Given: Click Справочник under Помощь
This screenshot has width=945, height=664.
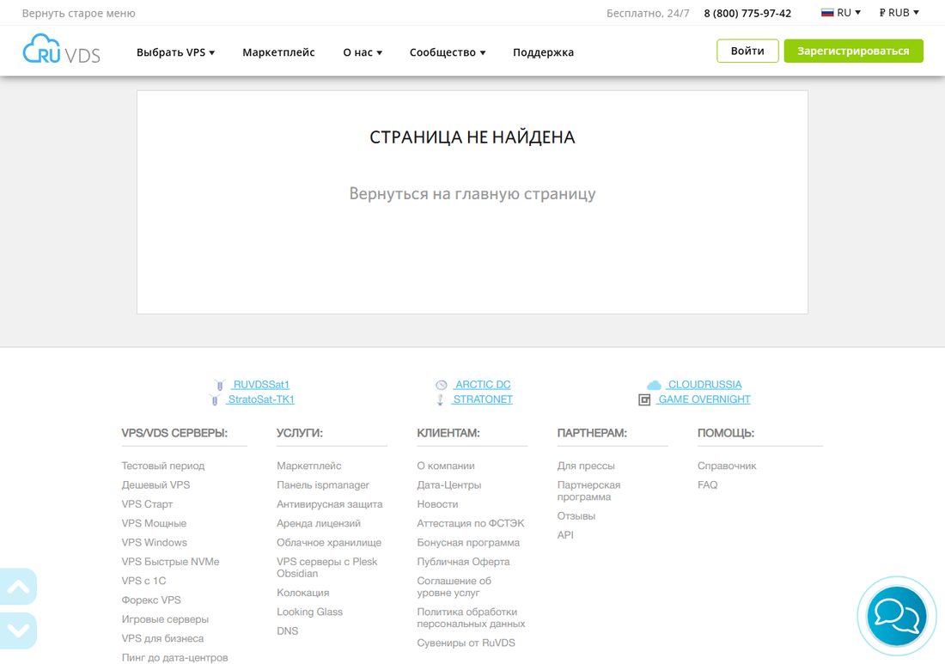Looking at the screenshot, I should [726, 466].
